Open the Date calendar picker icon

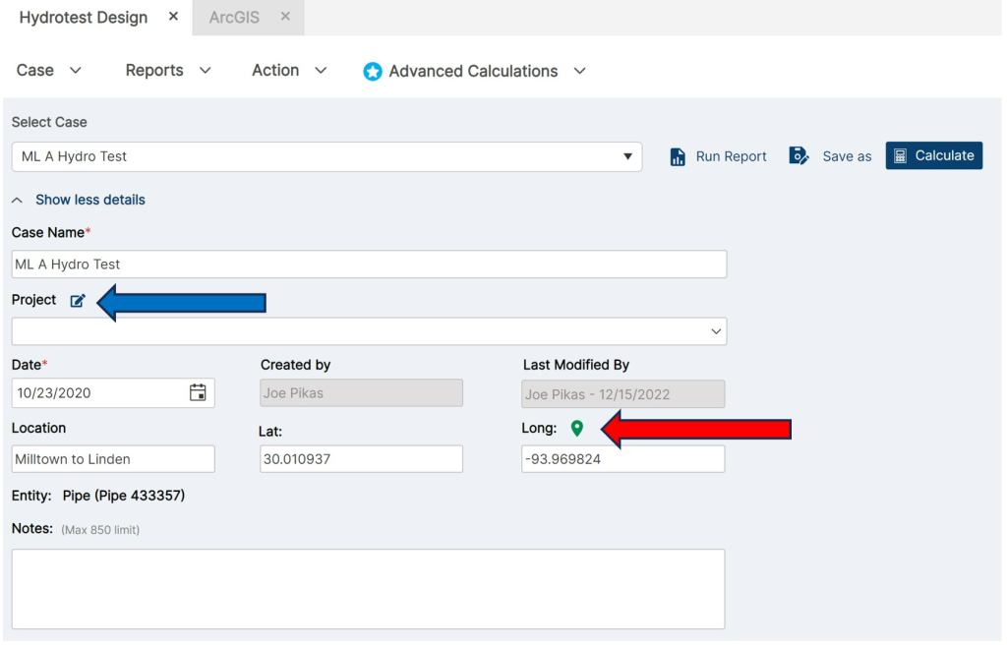point(198,392)
